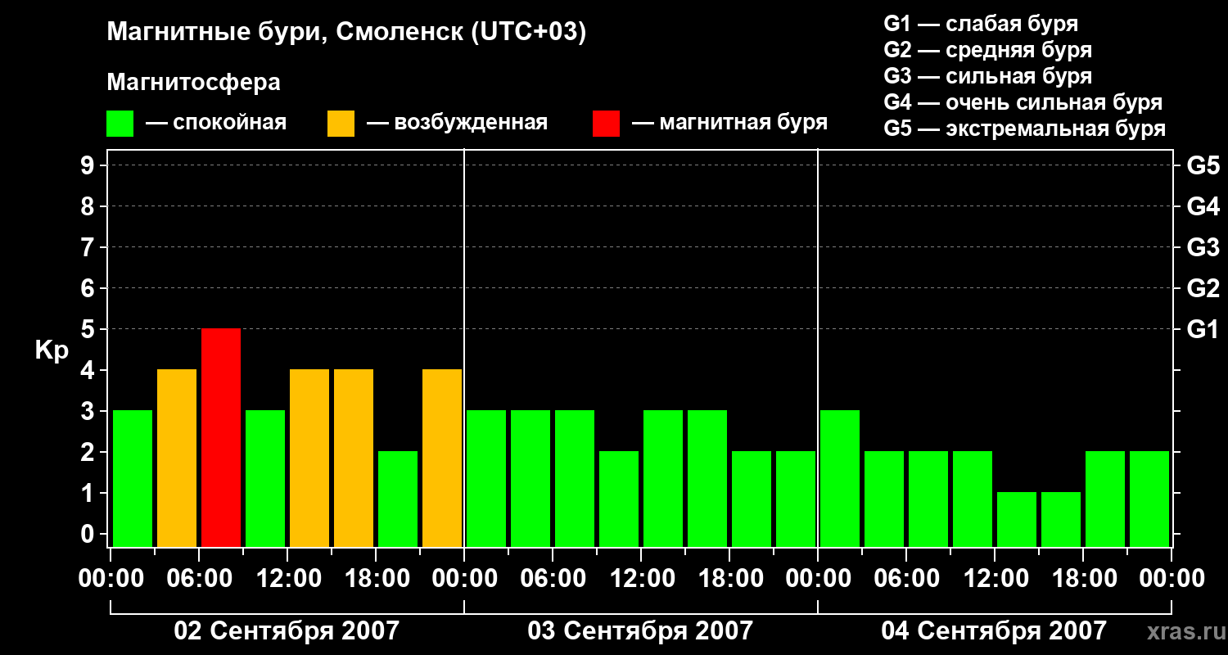1228x655 pixels.
Task: Select the red Kp 5 bar on 02 September
Action: [x=221, y=438]
